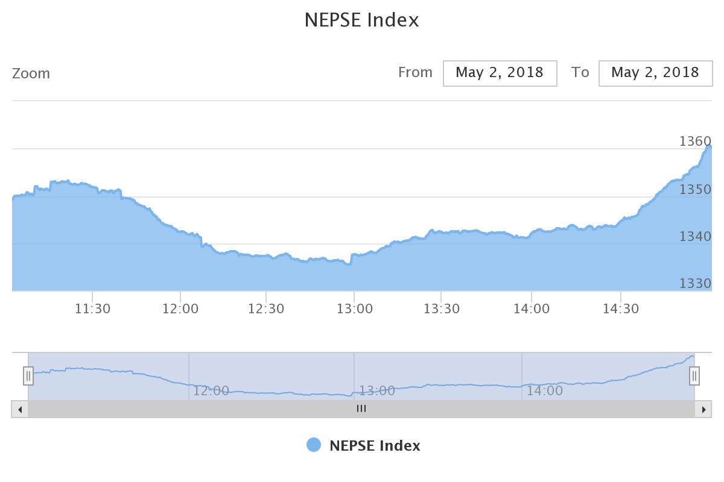This screenshot has width=724, height=482.
Task: Click the 14:00 marker in navigator
Action: coord(545,391)
